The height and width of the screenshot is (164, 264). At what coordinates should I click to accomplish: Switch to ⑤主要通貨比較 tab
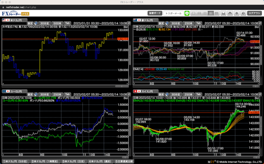(124, 161)
